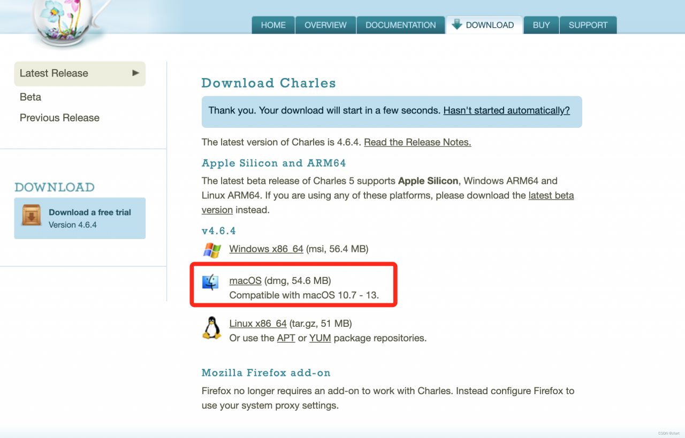Click the v4.6.4 version heading
Viewport: 685px width, 438px height.
pyautogui.click(x=218, y=231)
